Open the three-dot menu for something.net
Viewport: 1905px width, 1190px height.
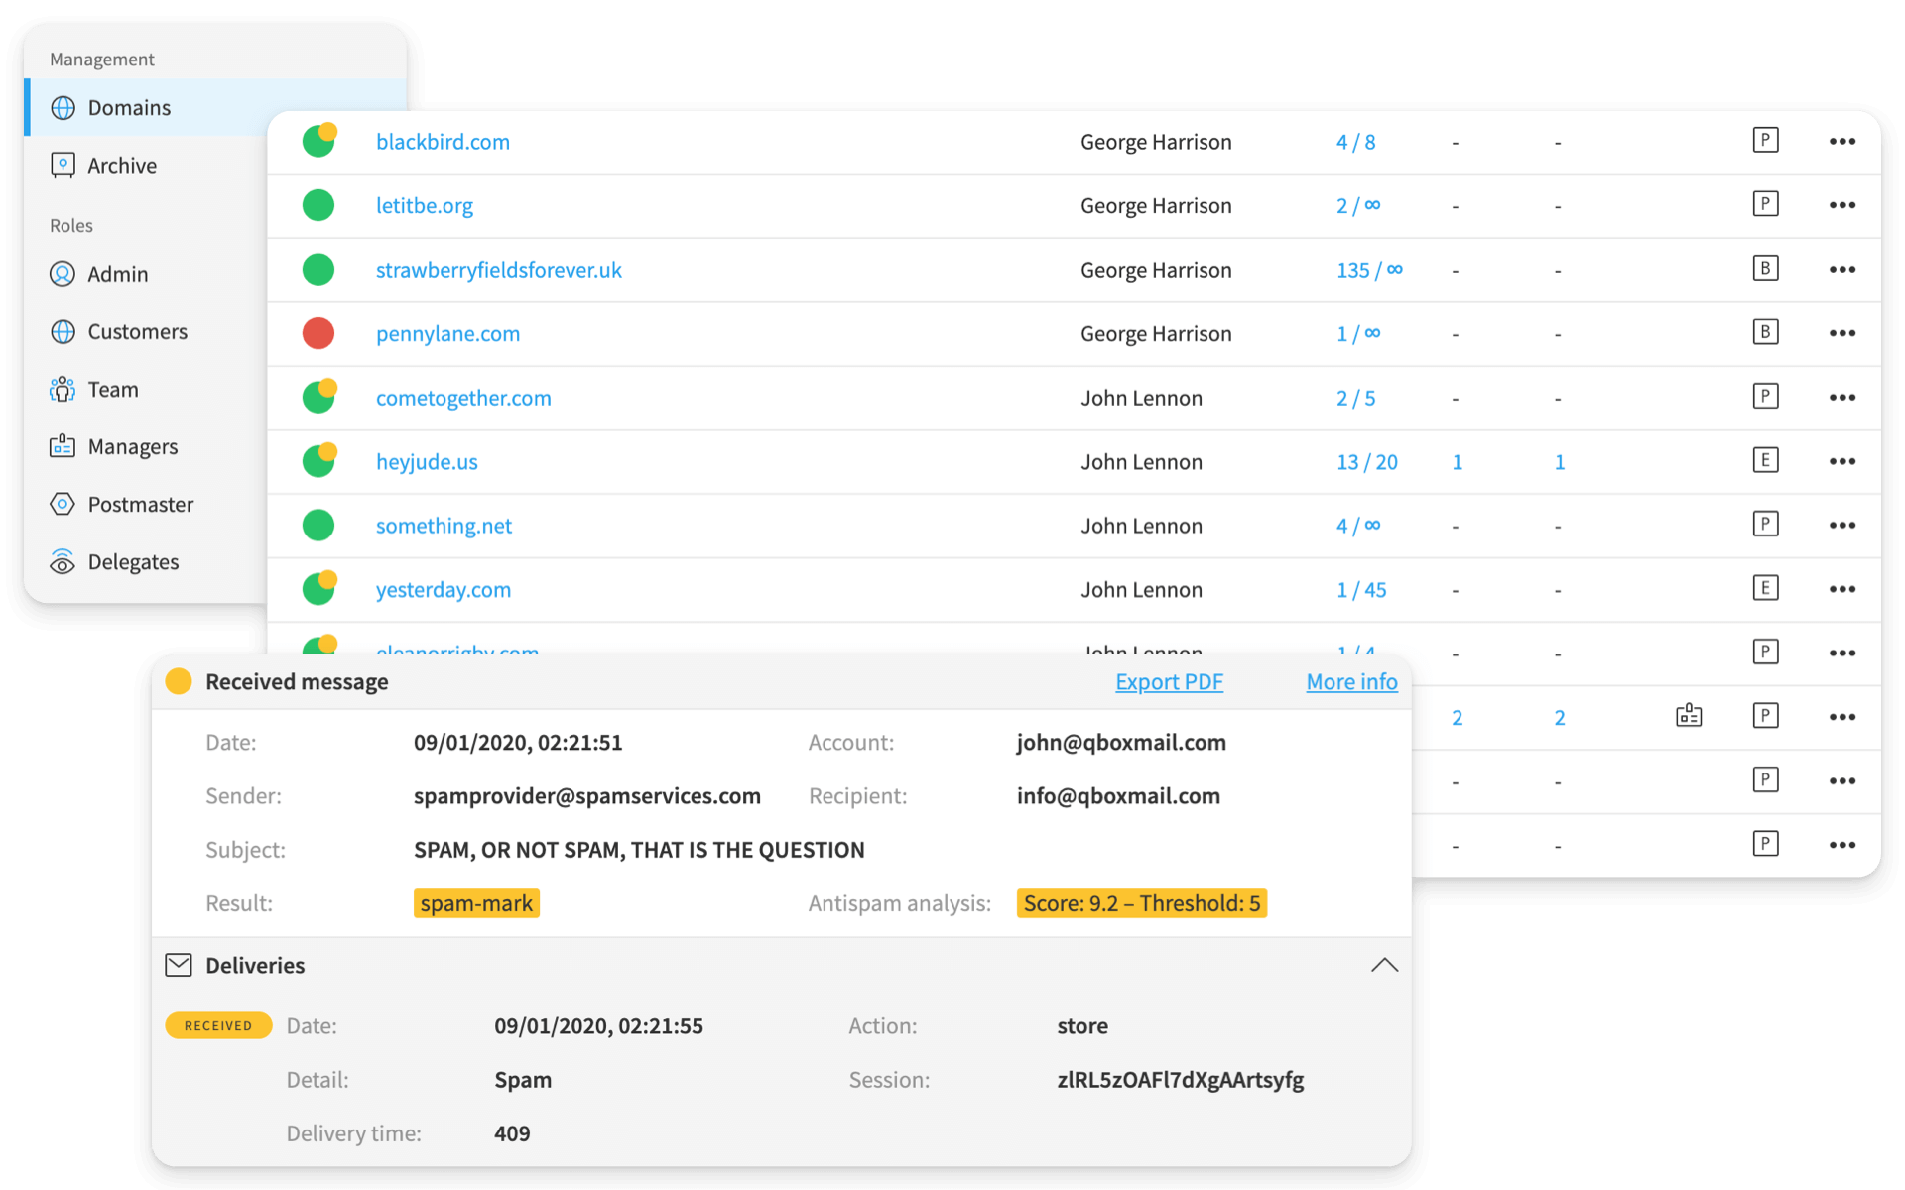(1842, 525)
